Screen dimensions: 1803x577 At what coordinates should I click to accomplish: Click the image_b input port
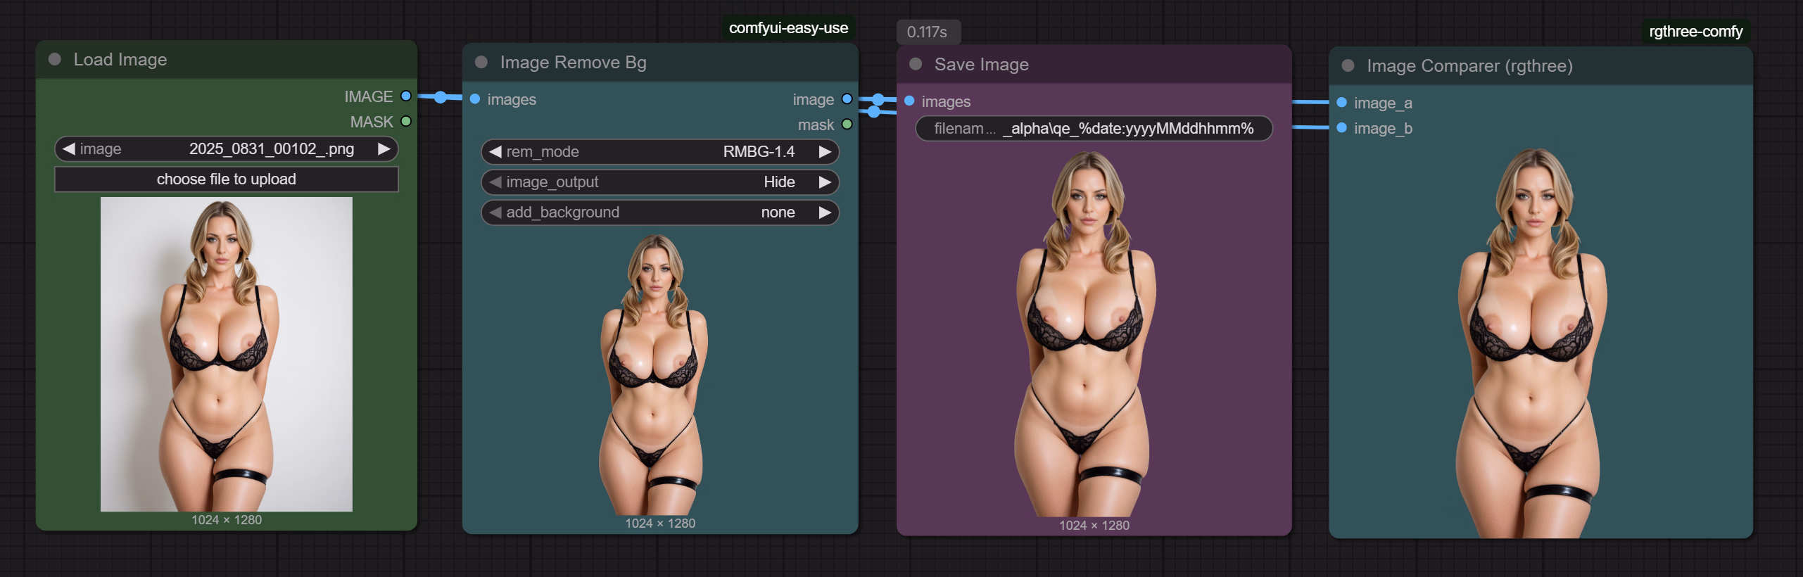[1341, 128]
